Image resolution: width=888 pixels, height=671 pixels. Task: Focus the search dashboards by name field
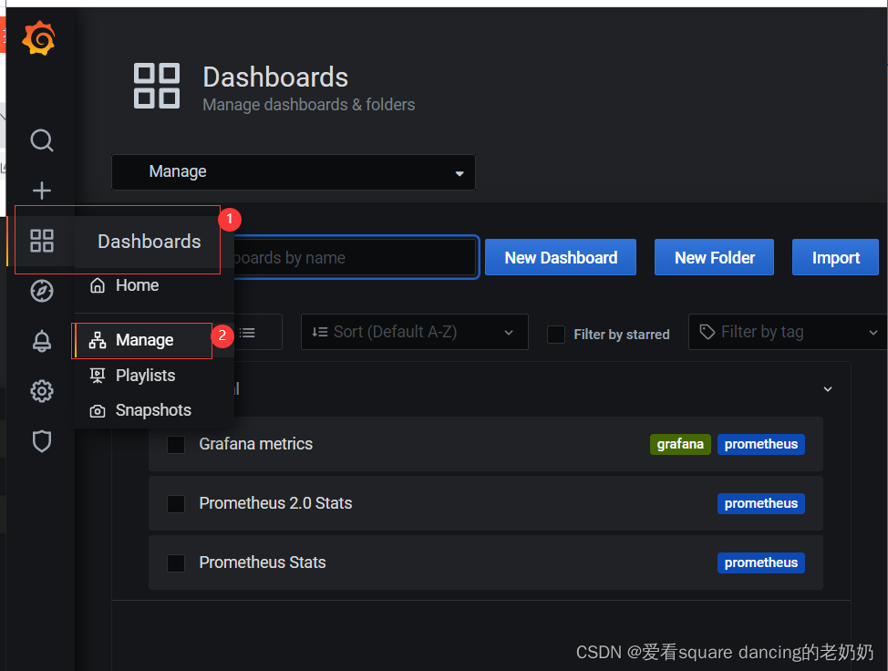pos(356,258)
